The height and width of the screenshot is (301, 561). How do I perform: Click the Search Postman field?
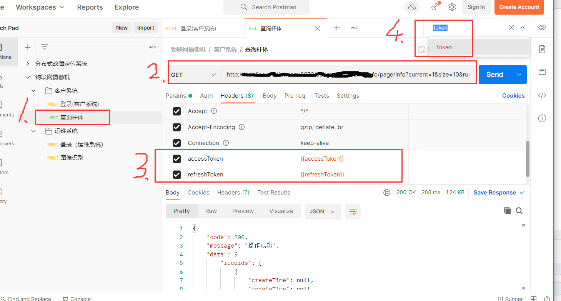[x=266, y=7]
